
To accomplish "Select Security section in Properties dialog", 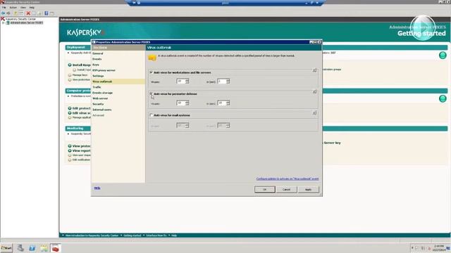I will 98,104.
